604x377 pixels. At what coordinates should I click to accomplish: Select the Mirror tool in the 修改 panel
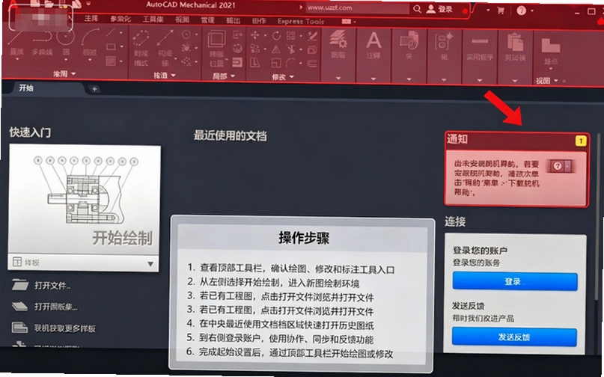[x=276, y=49]
